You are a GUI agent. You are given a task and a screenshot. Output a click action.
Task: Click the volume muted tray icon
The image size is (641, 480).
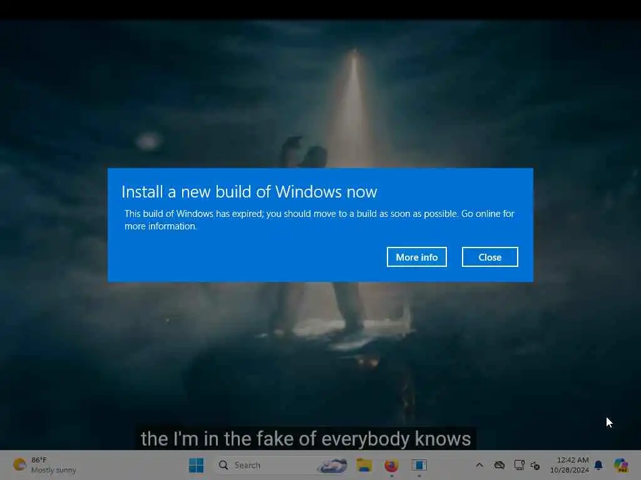pos(535,465)
